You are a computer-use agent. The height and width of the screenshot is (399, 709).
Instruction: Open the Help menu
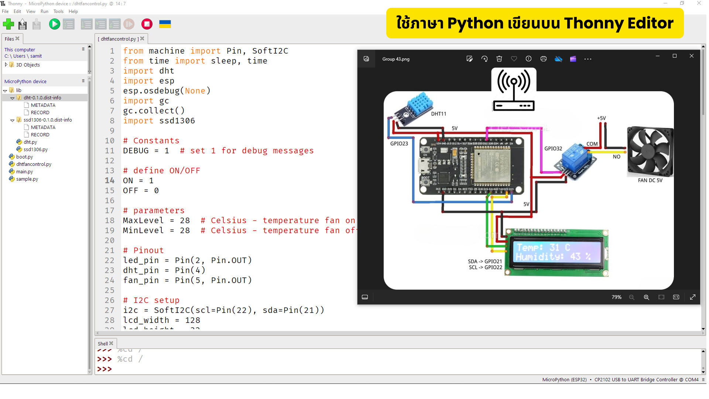[x=73, y=11]
